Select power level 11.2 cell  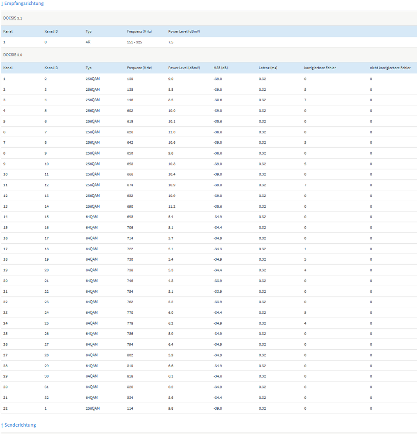coord(172,207)
